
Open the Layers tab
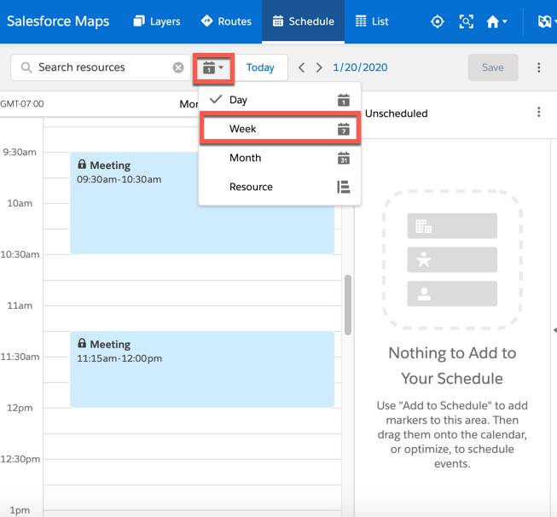click(x=157, y=21)
